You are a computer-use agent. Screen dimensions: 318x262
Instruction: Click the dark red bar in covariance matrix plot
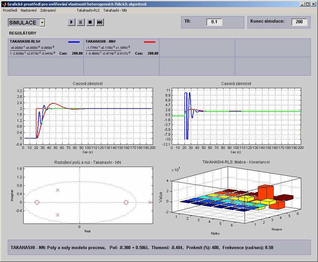(285, 197)
